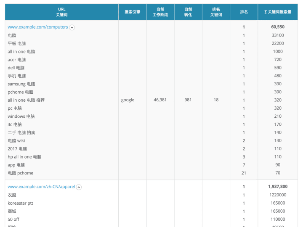Select keyword app 电脑
The image size is (303, 227).
click(16, 165)
